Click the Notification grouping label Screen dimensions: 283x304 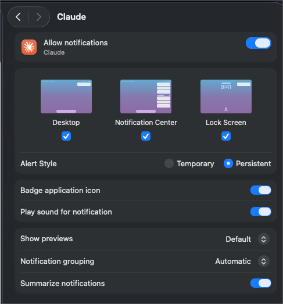point(58,262)
